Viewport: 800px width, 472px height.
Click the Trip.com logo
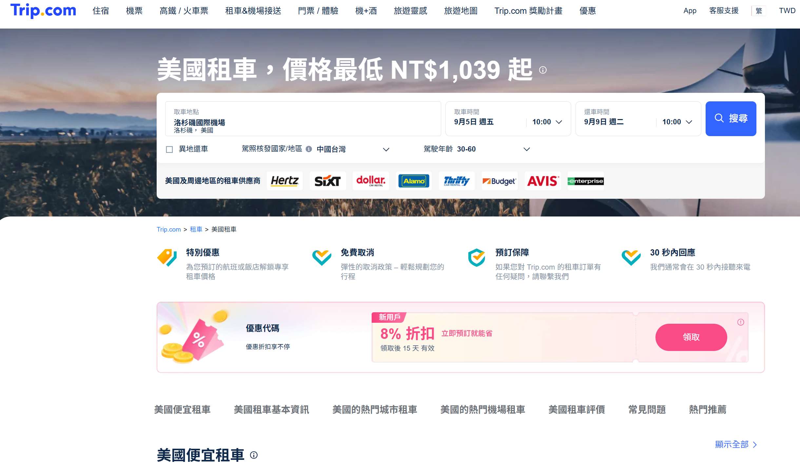pos(43,10)
